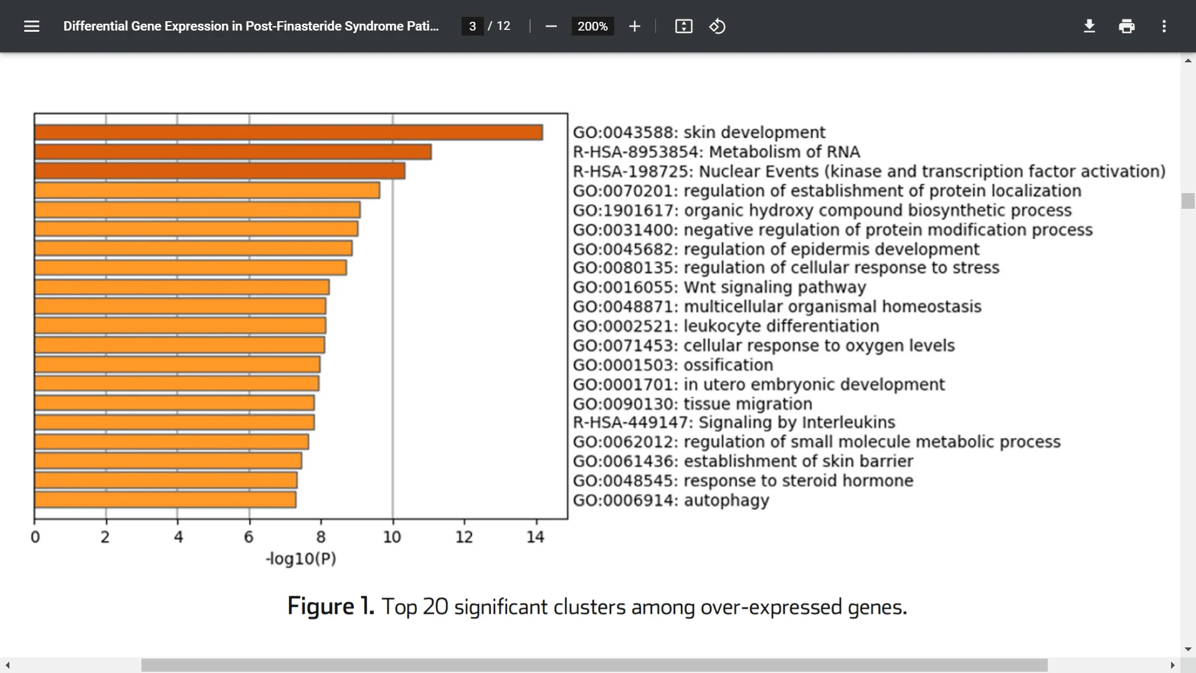Click the 'GO:0090130: tissue migration' label
This screenshot has height=673, width=1196.
point(693,404)
